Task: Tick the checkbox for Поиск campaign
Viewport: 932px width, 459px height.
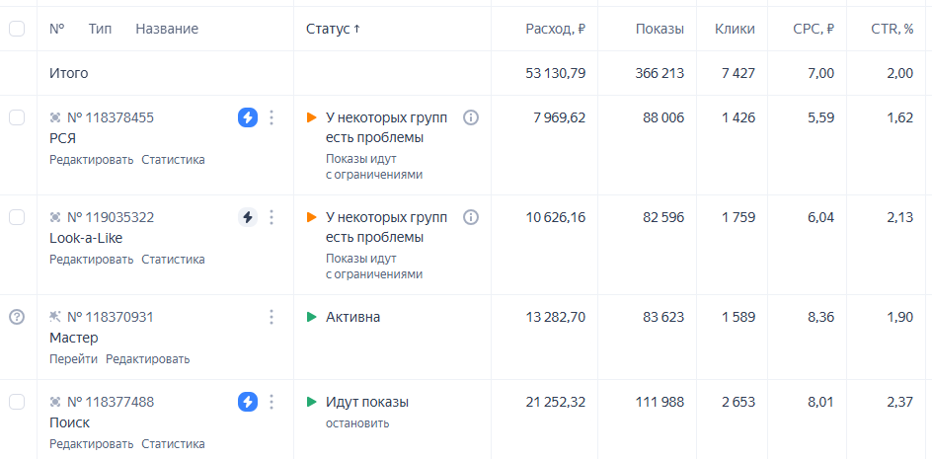Action: pyautogui.click(x=17, y=402)
